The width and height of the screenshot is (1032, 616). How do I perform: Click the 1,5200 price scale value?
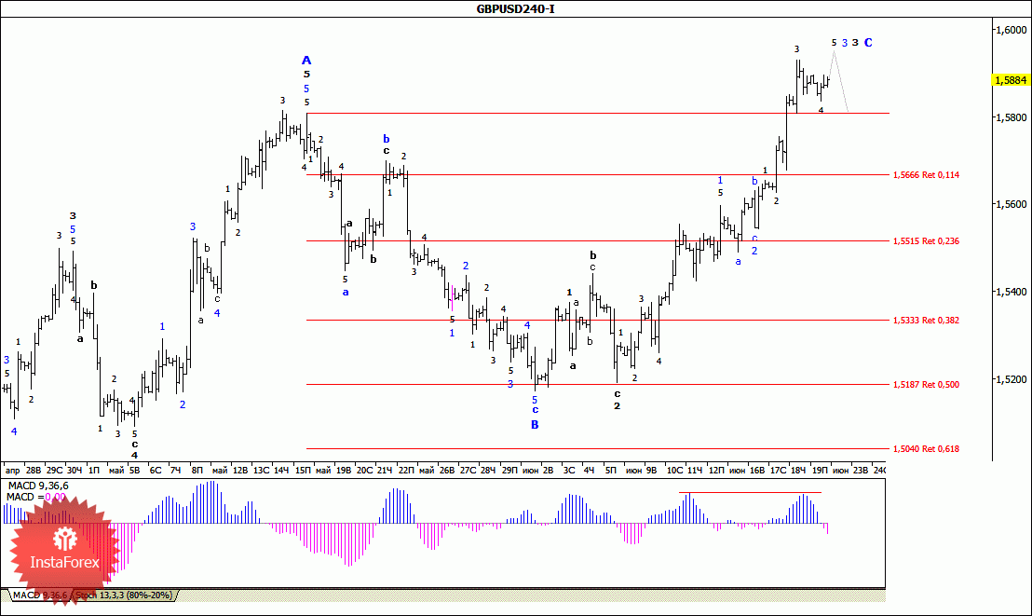pos(1011,379)
